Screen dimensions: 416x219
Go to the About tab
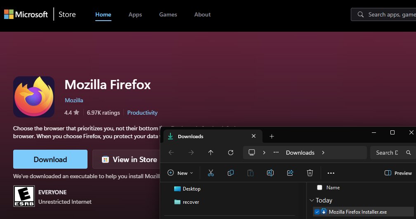[202, 14]
